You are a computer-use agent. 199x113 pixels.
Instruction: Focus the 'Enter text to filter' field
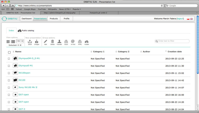coord(172,41)
